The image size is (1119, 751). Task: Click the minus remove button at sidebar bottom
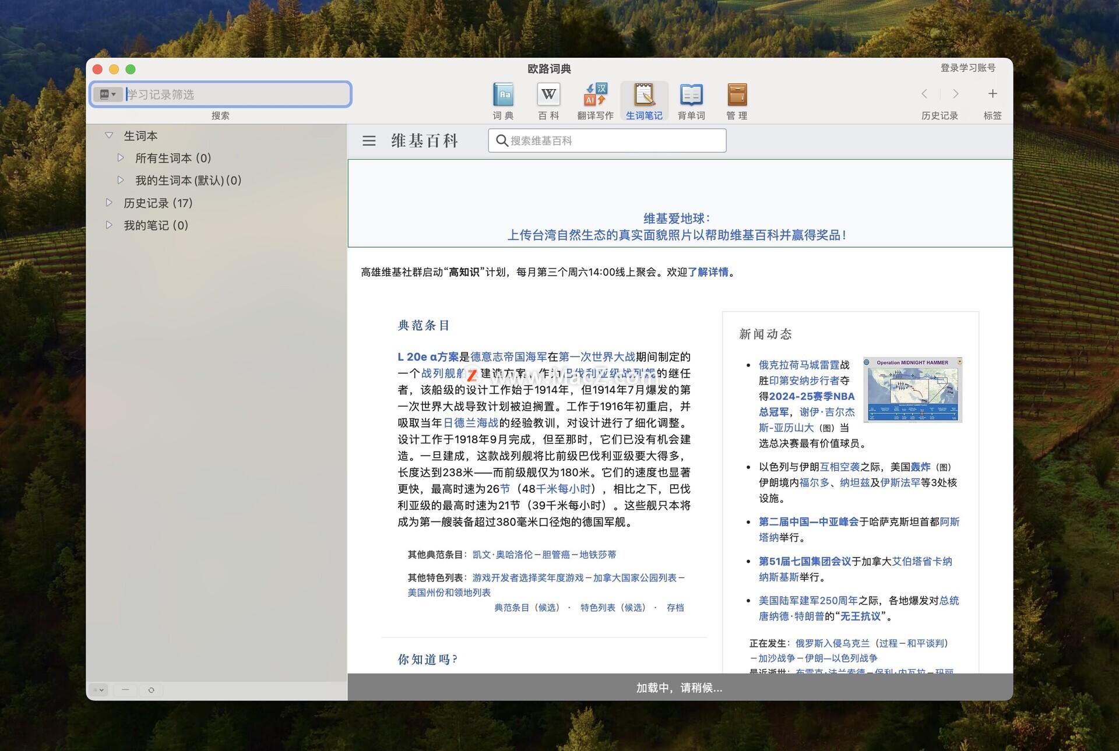pyautogui.click(x=125, y=690)
